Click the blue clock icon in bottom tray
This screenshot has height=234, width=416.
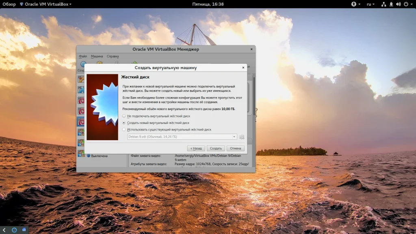[14, 230]
